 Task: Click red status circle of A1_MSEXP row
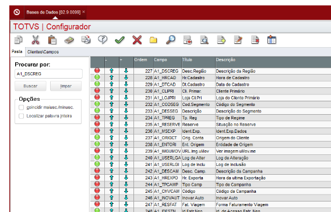(x=97, y=130)
